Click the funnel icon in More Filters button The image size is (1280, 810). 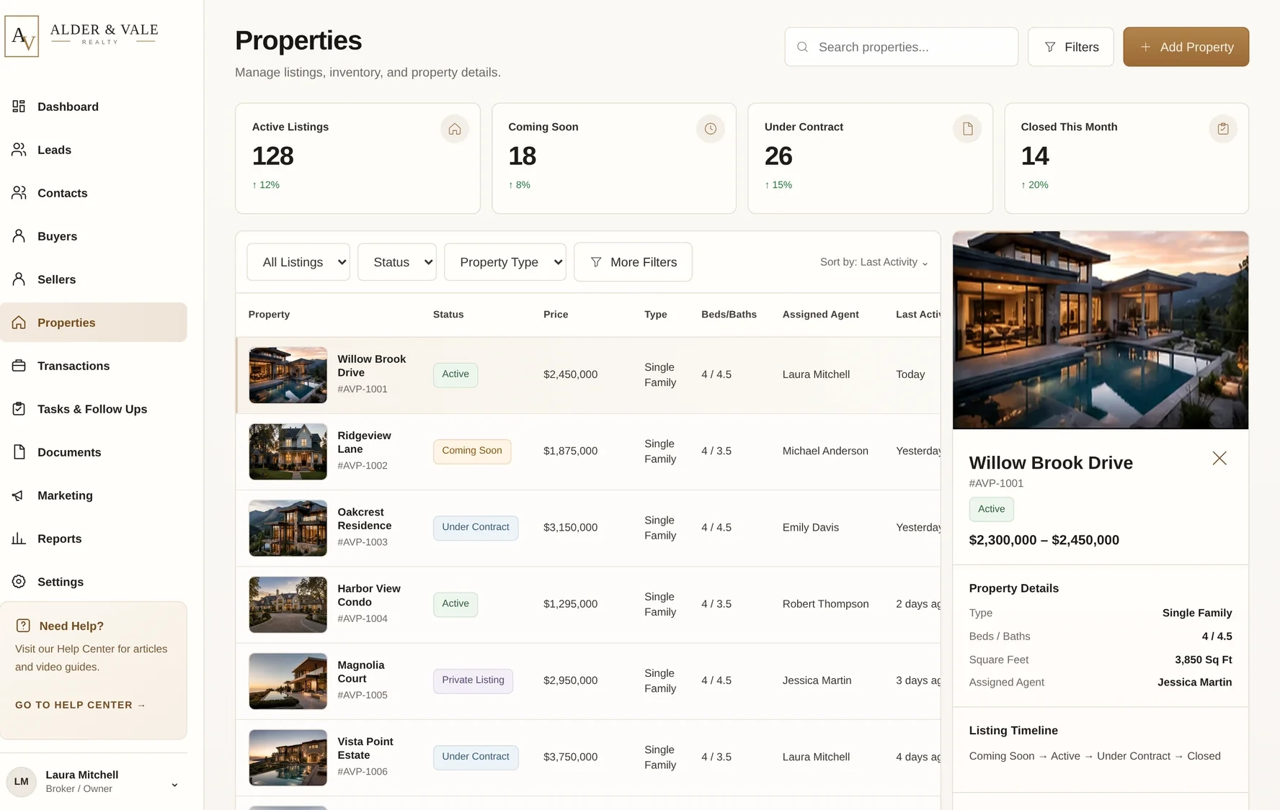tap(596, 262)
